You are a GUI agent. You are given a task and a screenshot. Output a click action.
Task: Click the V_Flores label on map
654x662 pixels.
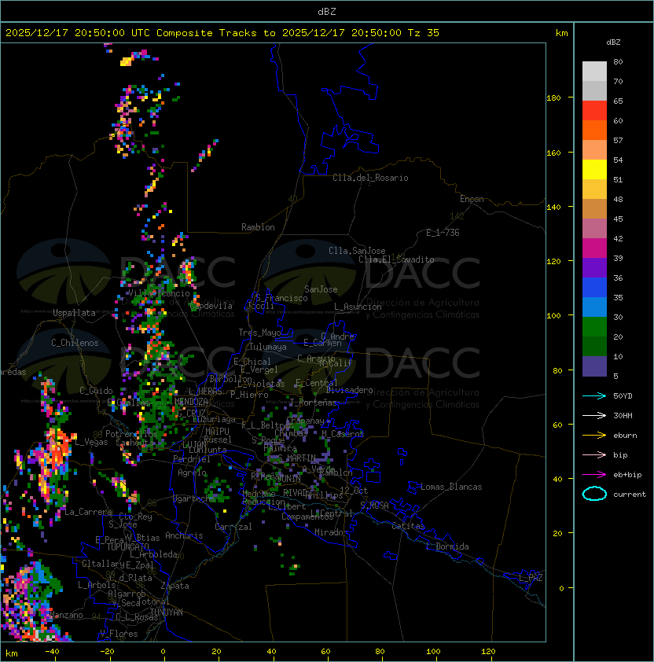pos(119,634)
